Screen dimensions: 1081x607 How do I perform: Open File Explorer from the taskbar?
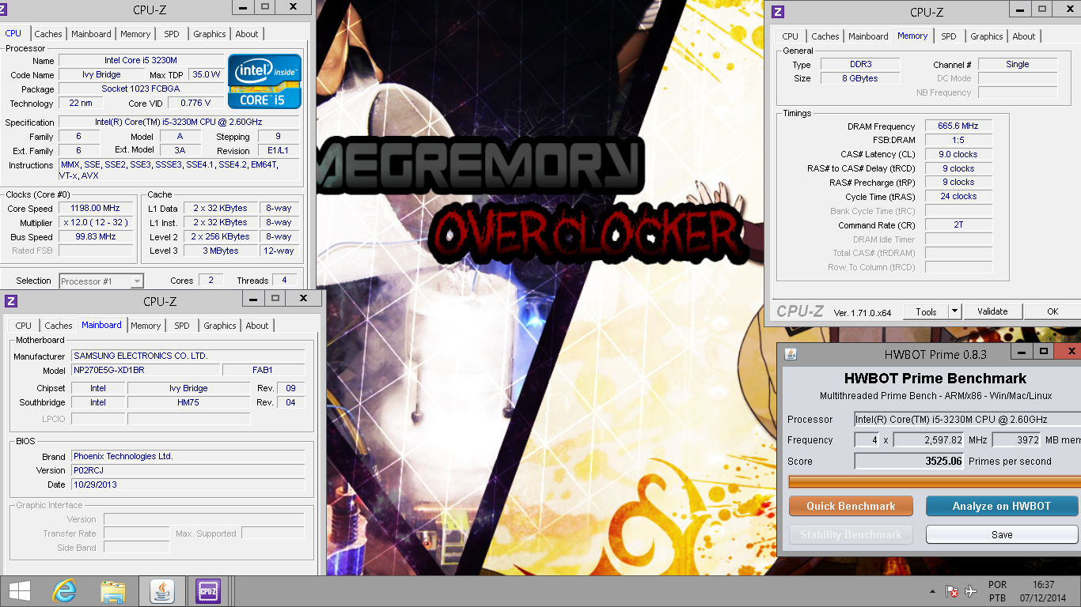pos(113,591)
